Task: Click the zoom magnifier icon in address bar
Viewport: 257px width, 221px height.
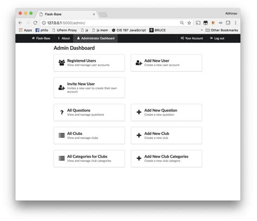Action: [x=182, y=23]
